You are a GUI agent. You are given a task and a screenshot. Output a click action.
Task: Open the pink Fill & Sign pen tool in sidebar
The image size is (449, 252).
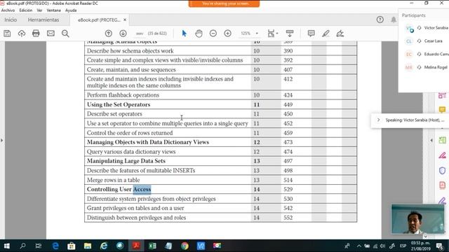click(442, 155)
